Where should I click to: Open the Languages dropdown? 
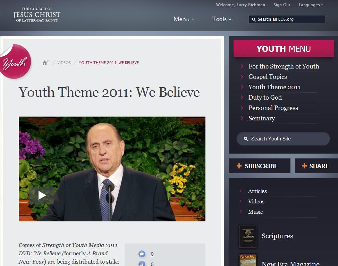(x=311, y=5)
